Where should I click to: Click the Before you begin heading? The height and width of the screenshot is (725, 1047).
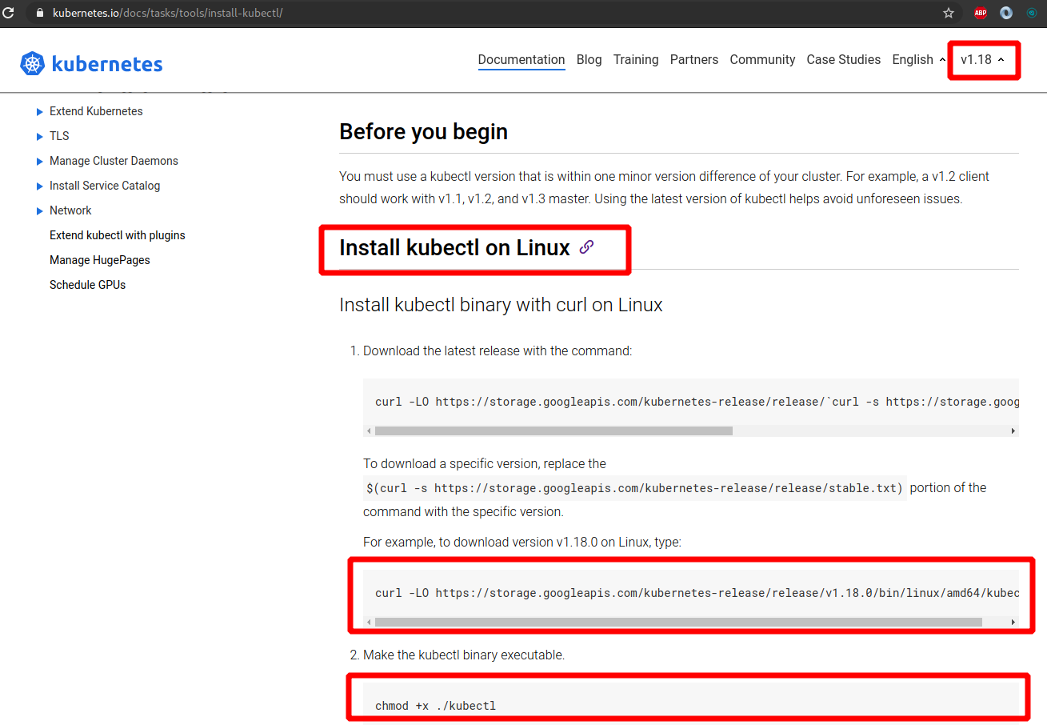coord(423,132)
